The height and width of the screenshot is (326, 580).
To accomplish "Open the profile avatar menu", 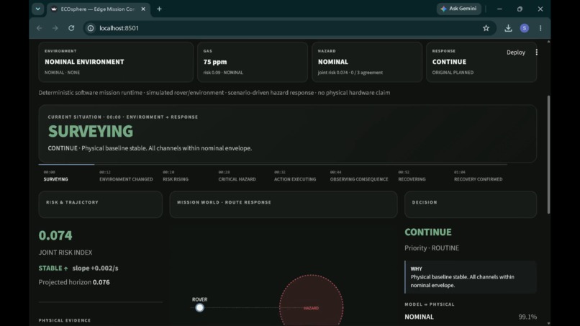I will [x=525, y=28].
